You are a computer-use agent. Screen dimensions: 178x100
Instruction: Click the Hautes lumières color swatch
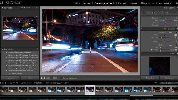170,32
